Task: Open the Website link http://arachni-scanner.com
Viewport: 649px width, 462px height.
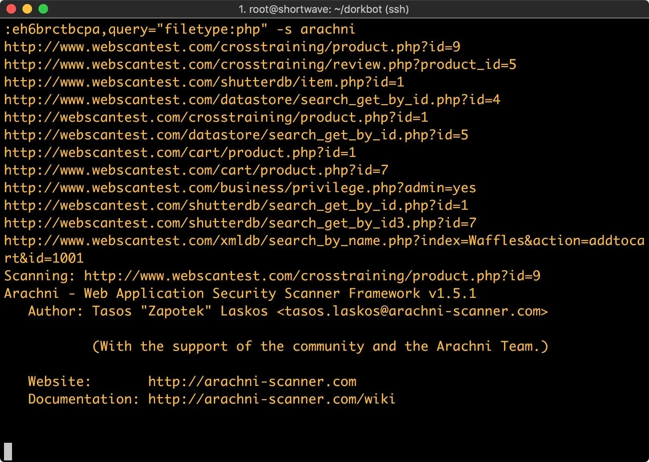Action: [252, 382]
